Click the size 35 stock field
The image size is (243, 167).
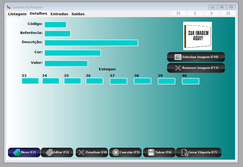tap(73, 81)
